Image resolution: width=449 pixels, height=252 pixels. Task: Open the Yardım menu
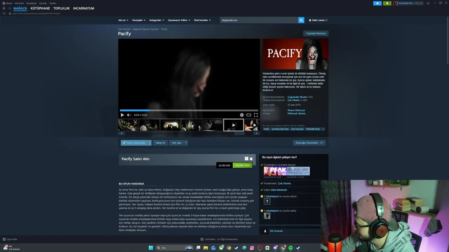pos(53,3)
